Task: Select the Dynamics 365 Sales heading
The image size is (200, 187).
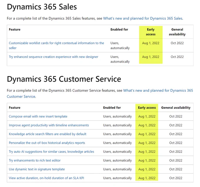Action: pyautogui.click(x=42, y=7)
